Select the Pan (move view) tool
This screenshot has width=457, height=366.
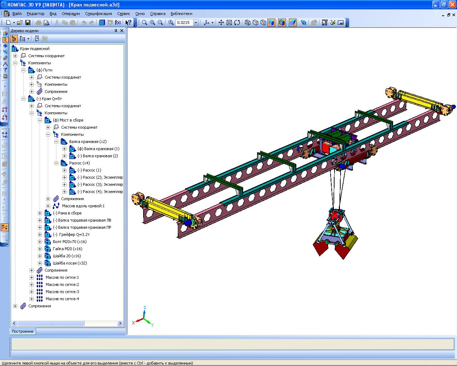click(x=221, y=23)
